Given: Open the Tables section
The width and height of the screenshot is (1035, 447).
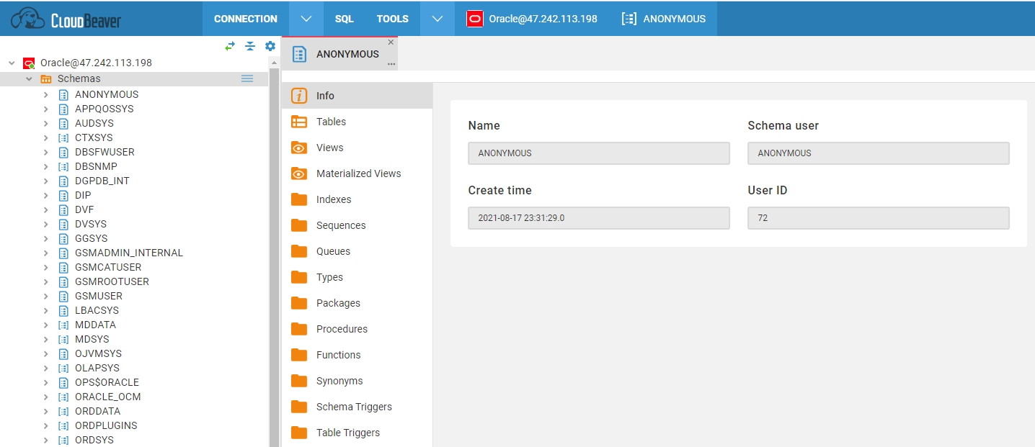Looking at the screenshot, I should tap(331, 122).
